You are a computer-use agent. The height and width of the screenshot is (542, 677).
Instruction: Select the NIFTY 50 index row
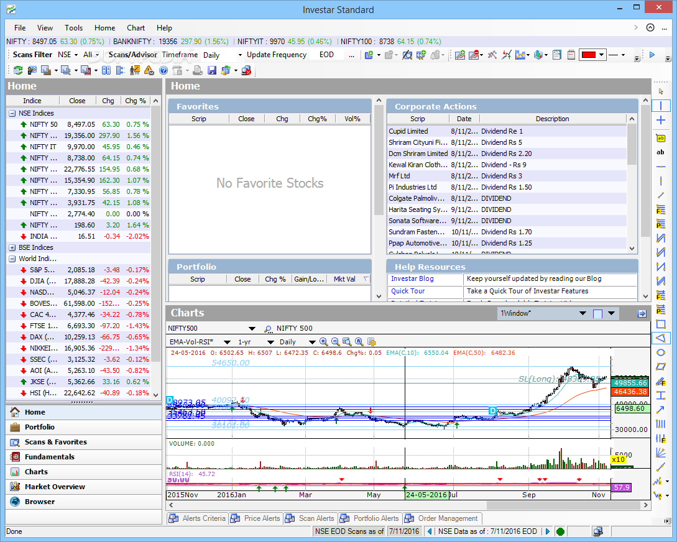click(x=78, y=124)
